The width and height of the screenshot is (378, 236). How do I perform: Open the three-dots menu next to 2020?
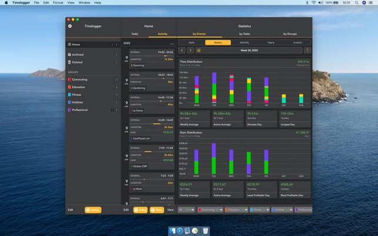click(x=172, y=44)
